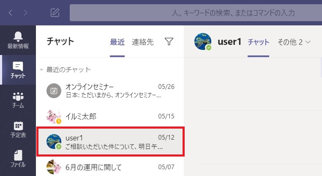Expand the その他 2 dropdown
Image resolution: width=322 pixels, height=176 pixels.
tap(294, 42)
